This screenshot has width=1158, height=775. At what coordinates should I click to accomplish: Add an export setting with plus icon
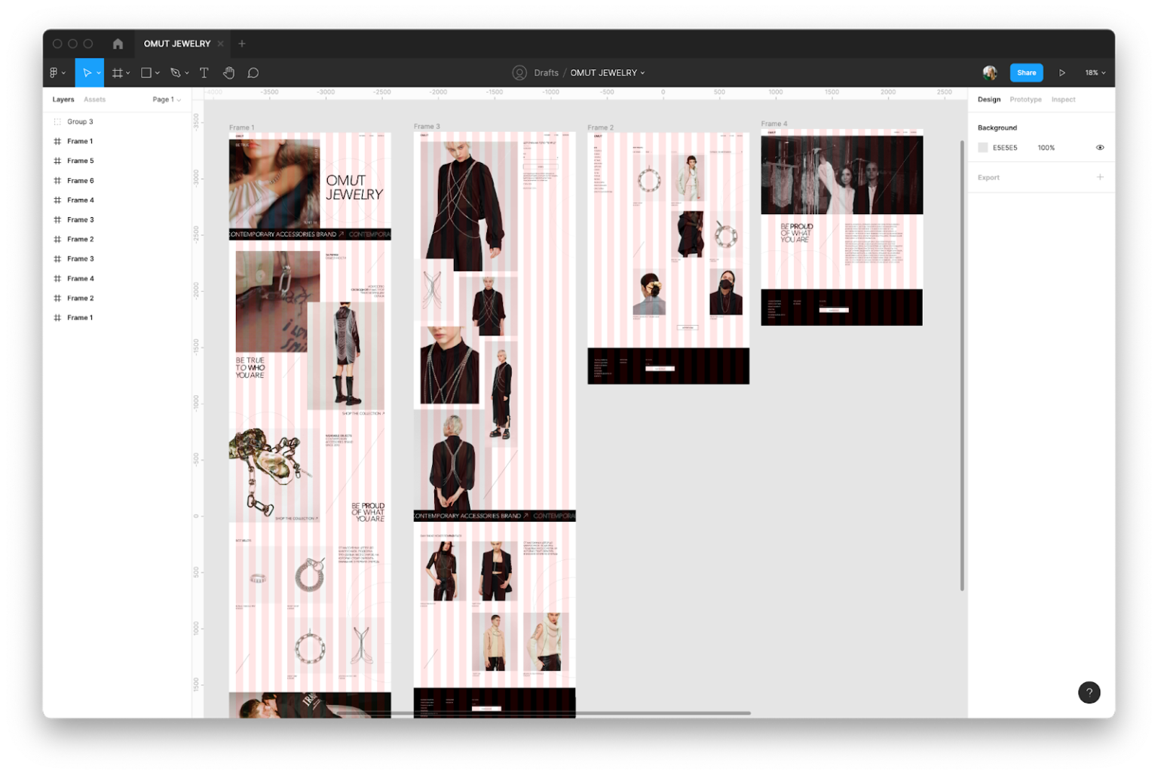pyautogui.click(x=1100, y=177)
